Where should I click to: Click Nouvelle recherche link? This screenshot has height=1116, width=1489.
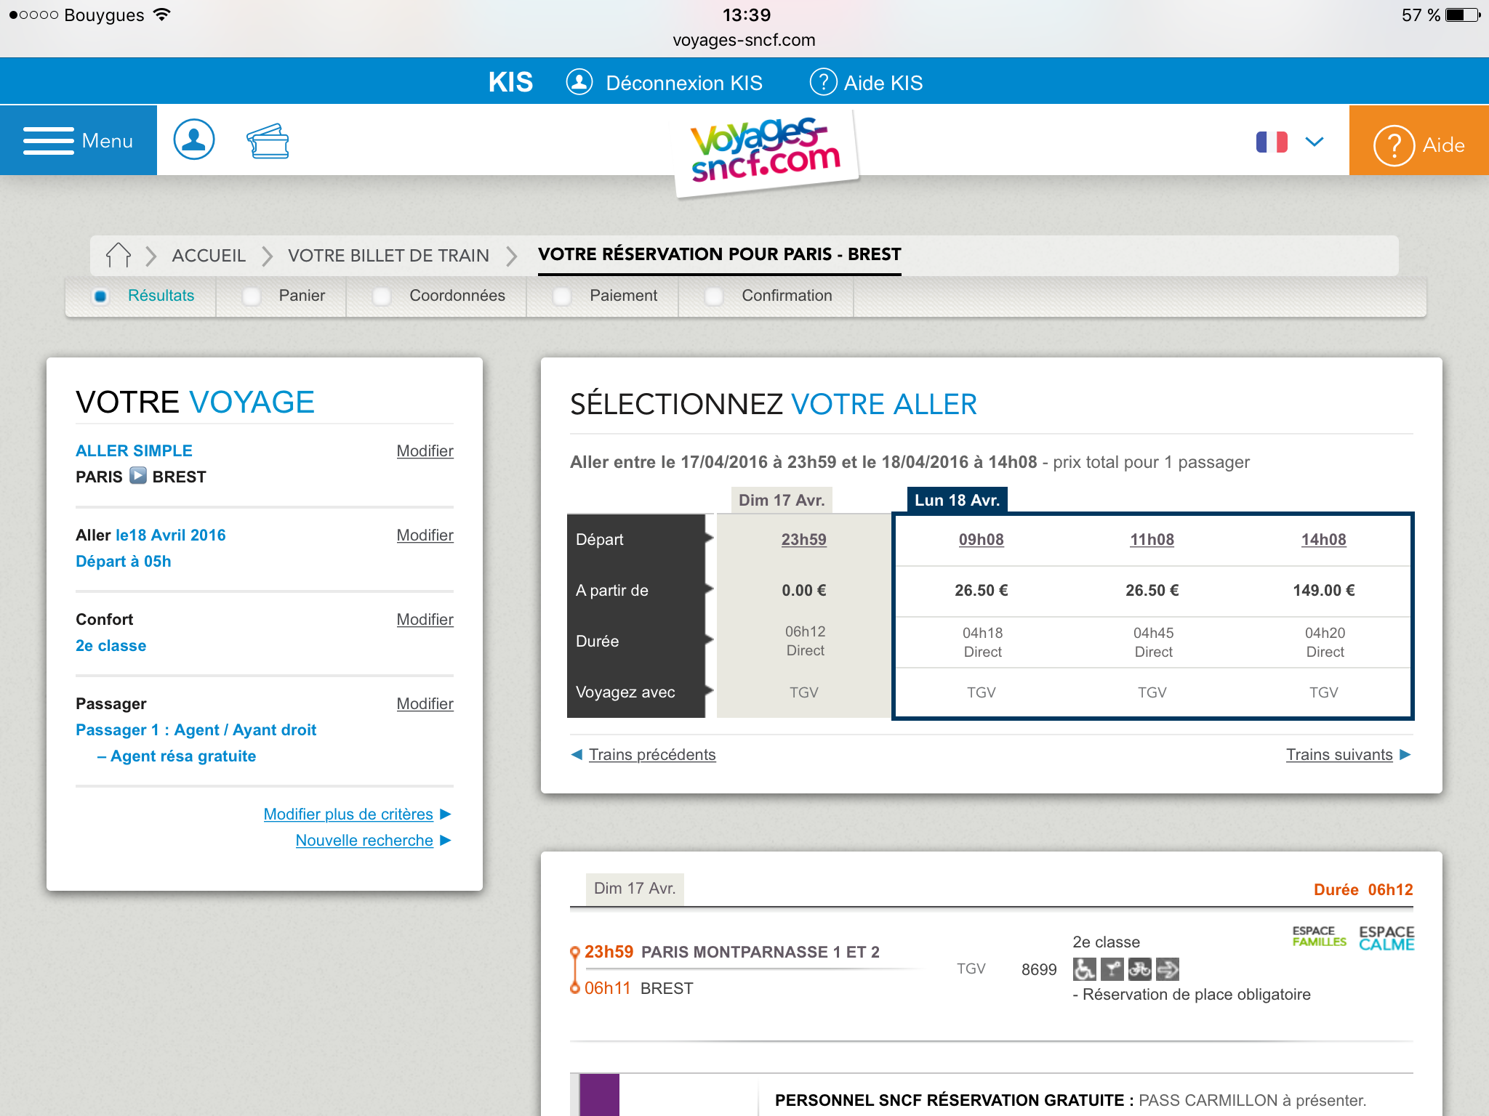point(364,841)
